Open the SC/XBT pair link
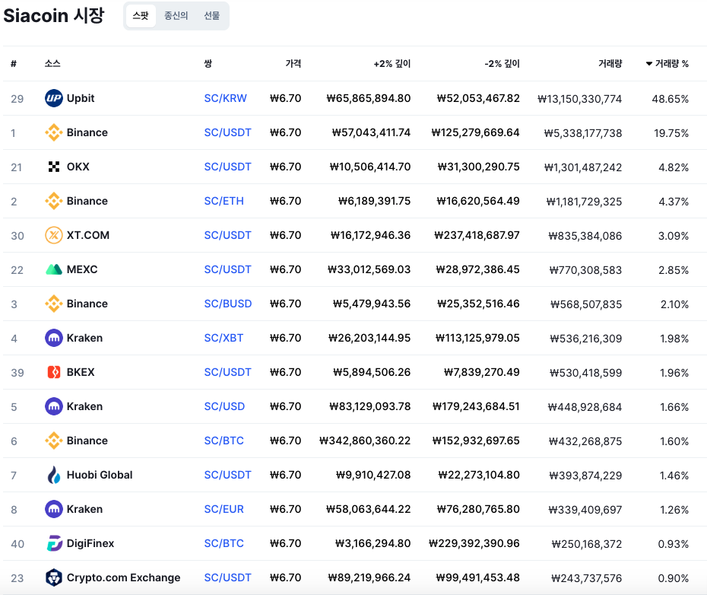707x595 pixels. tap(224, 338)
